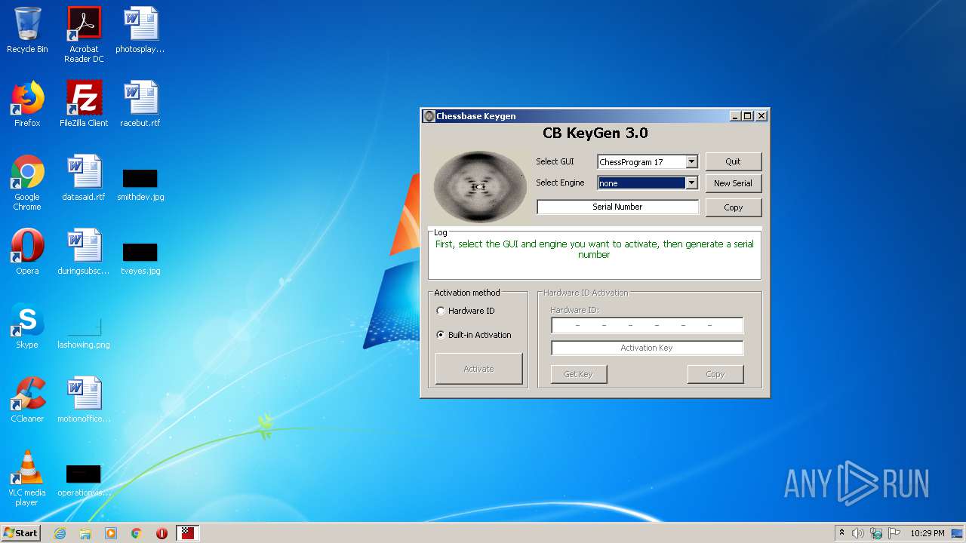Launch Skype from desktop
Viewport: 966px width, 543px height.
tap(27, 326)
